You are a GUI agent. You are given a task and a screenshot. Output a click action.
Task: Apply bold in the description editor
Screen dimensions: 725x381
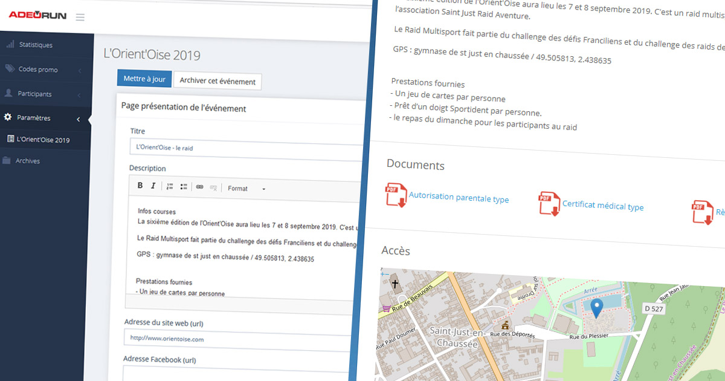click(x=140, y=186)
